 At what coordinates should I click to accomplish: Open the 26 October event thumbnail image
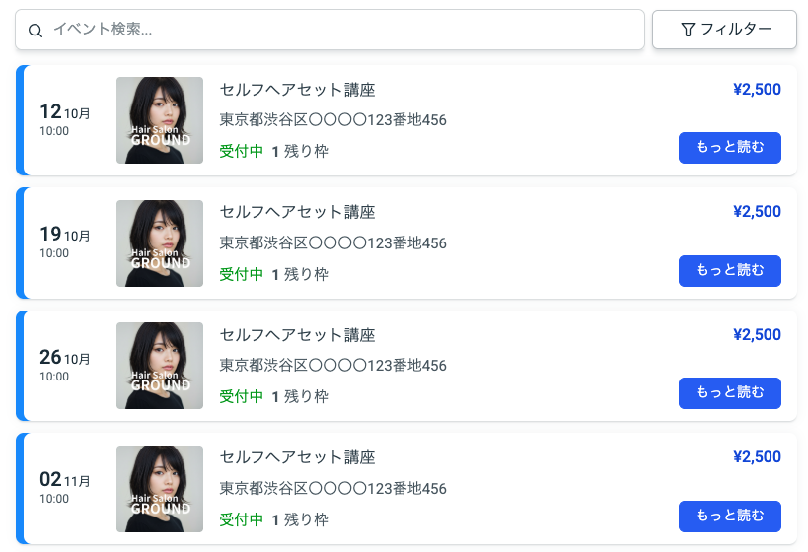[160, 366]
